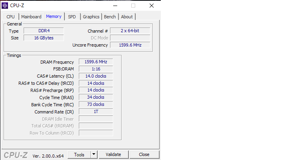The width and height of the screenshot is (288, 160).
Task: Click the RAS# Precharge (tRP) label
Action: (x=52, y=90)
